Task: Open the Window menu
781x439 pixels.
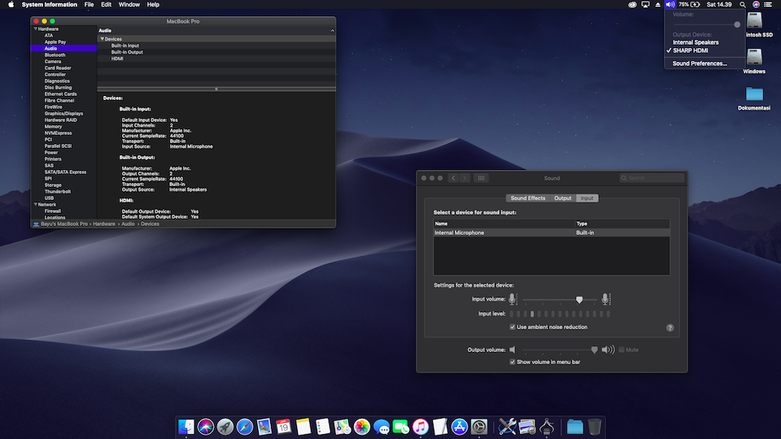Action: [129, 5]
